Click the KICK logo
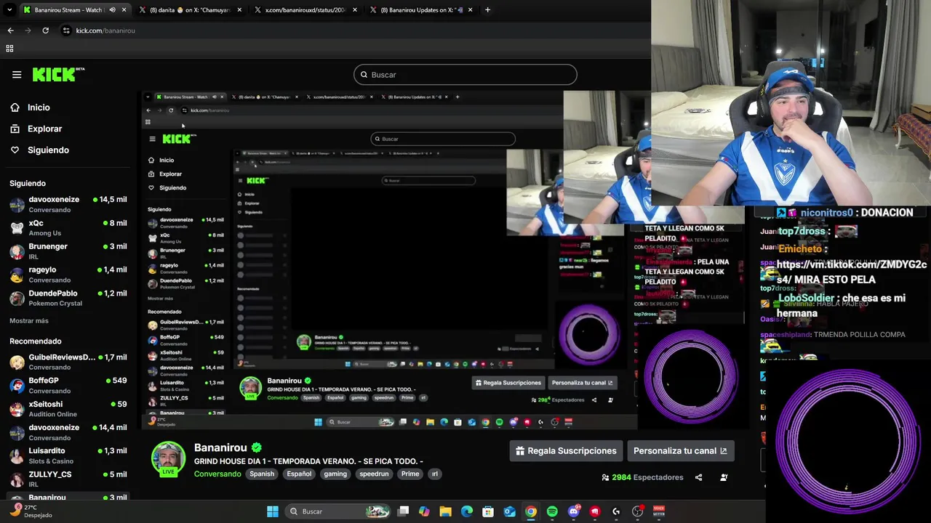The image size is (931, 523). (x=58, y=74)
